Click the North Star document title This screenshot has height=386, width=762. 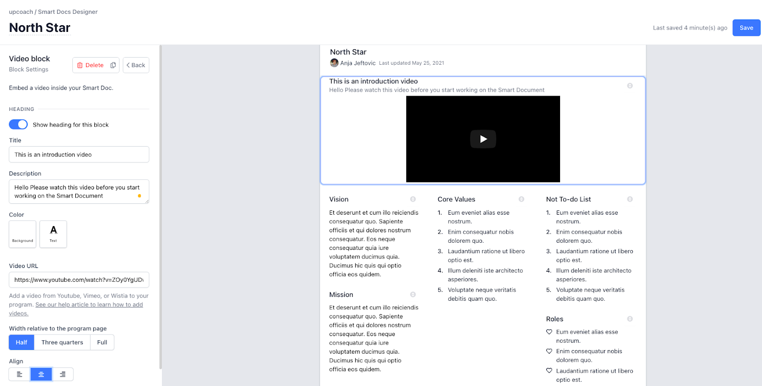pyautogui.click(x=40, y=28)
